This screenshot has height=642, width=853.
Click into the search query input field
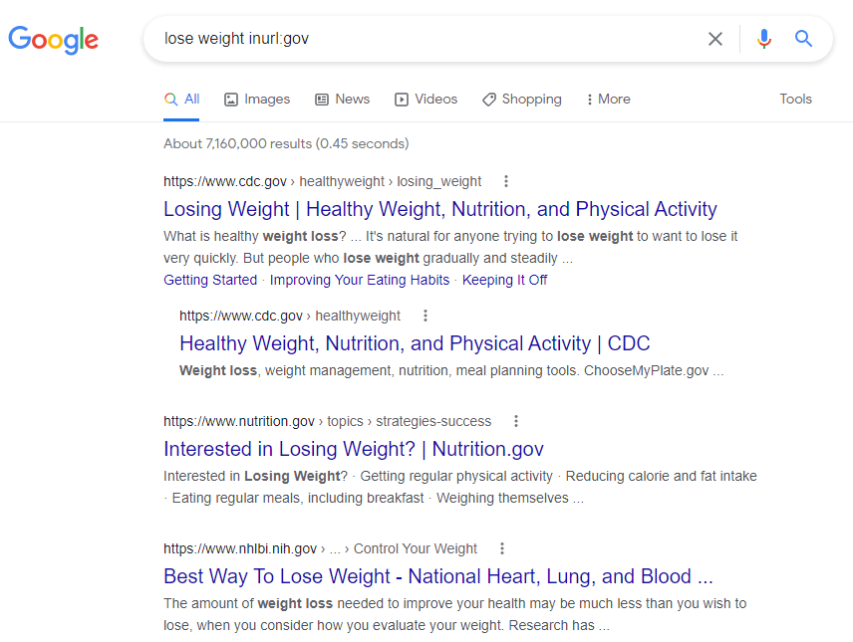425,39
